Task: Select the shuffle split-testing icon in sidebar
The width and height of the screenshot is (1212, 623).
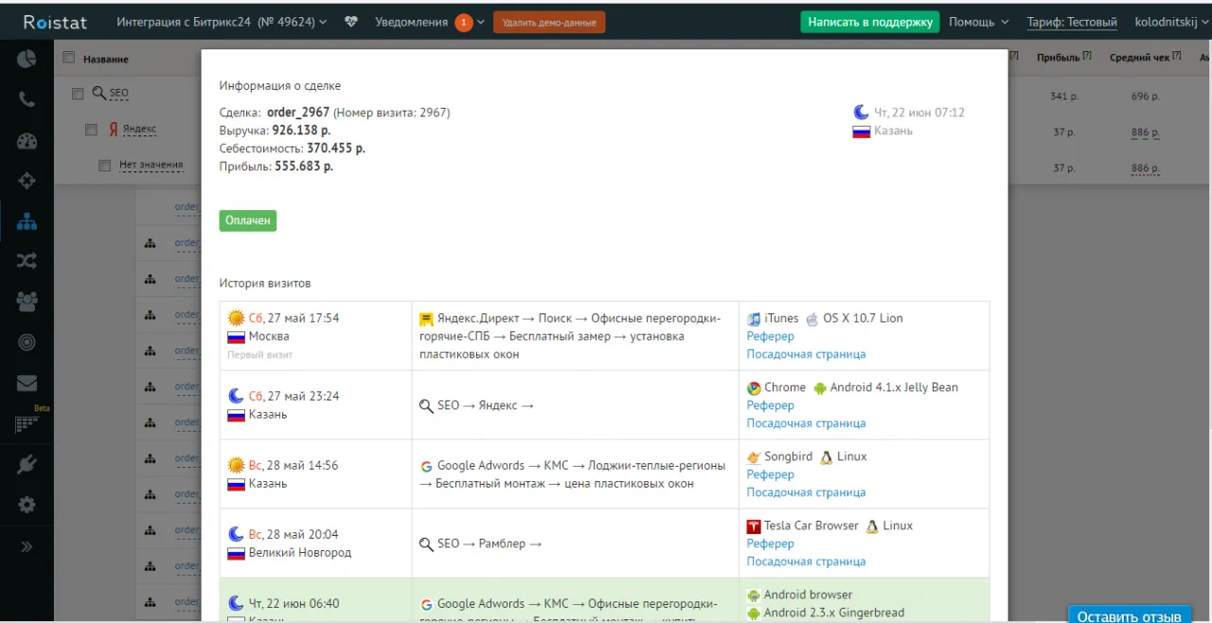Action: [26, 260]
